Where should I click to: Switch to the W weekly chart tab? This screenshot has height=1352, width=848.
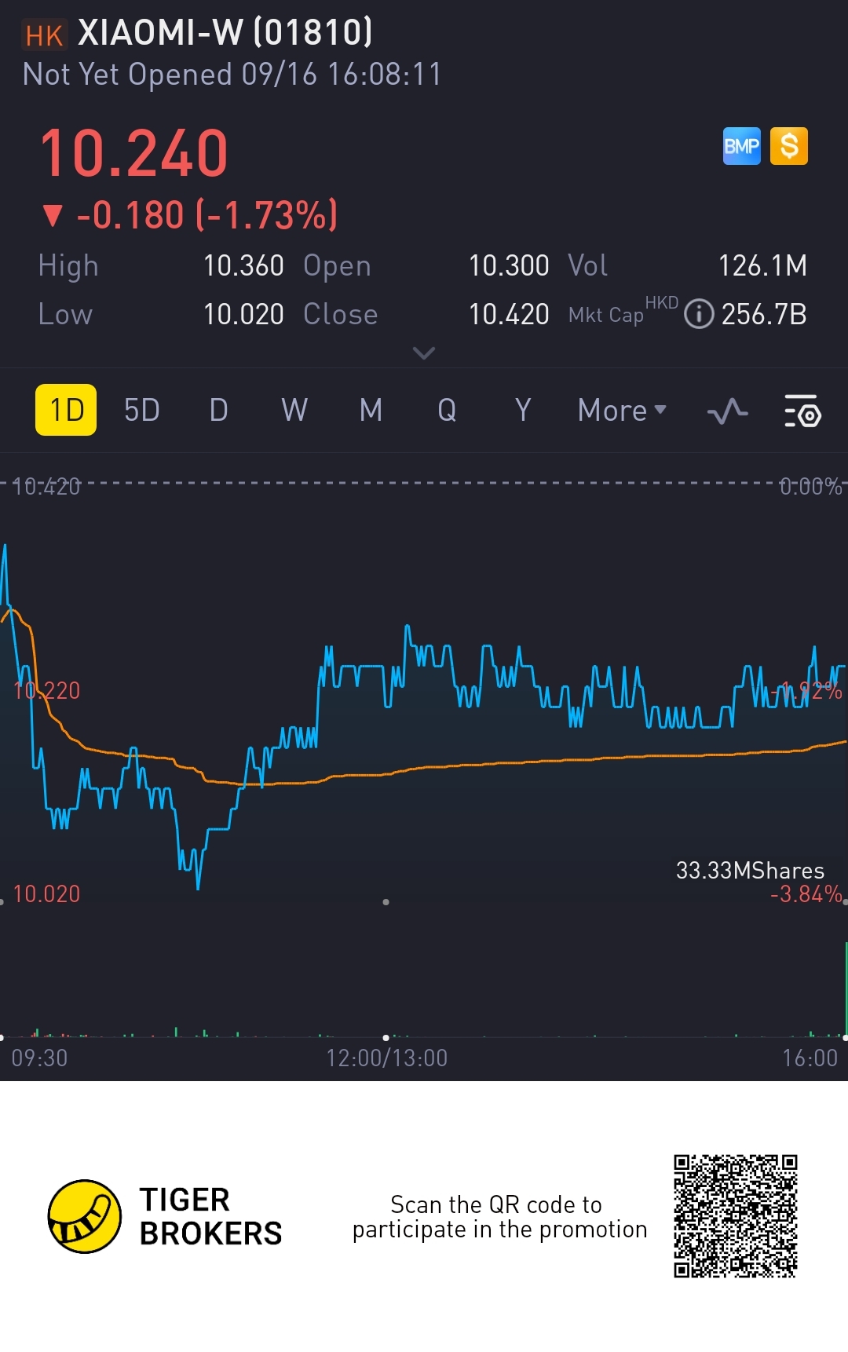click(294, 410)
